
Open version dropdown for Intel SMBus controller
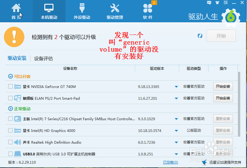tap(176, 119)
